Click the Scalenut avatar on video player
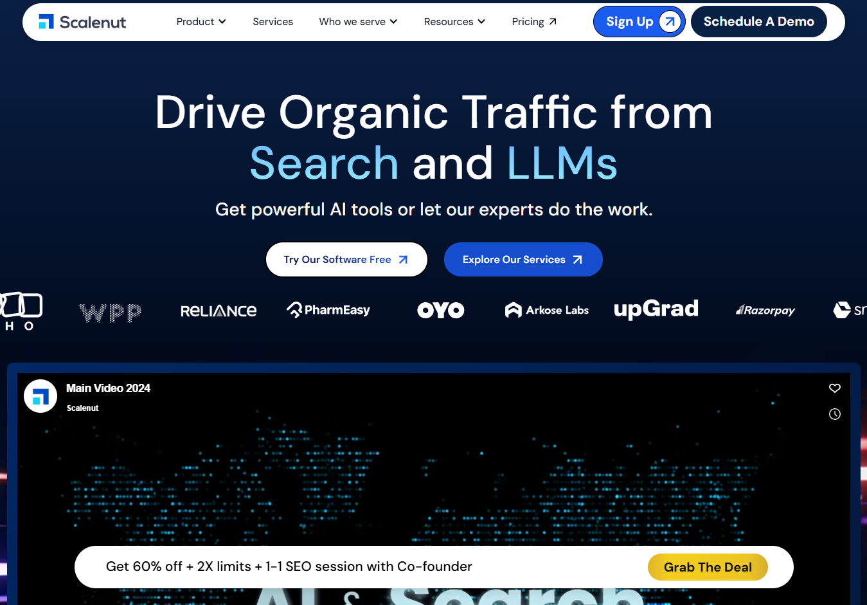867x605 pixels. (x=40, y=396)
